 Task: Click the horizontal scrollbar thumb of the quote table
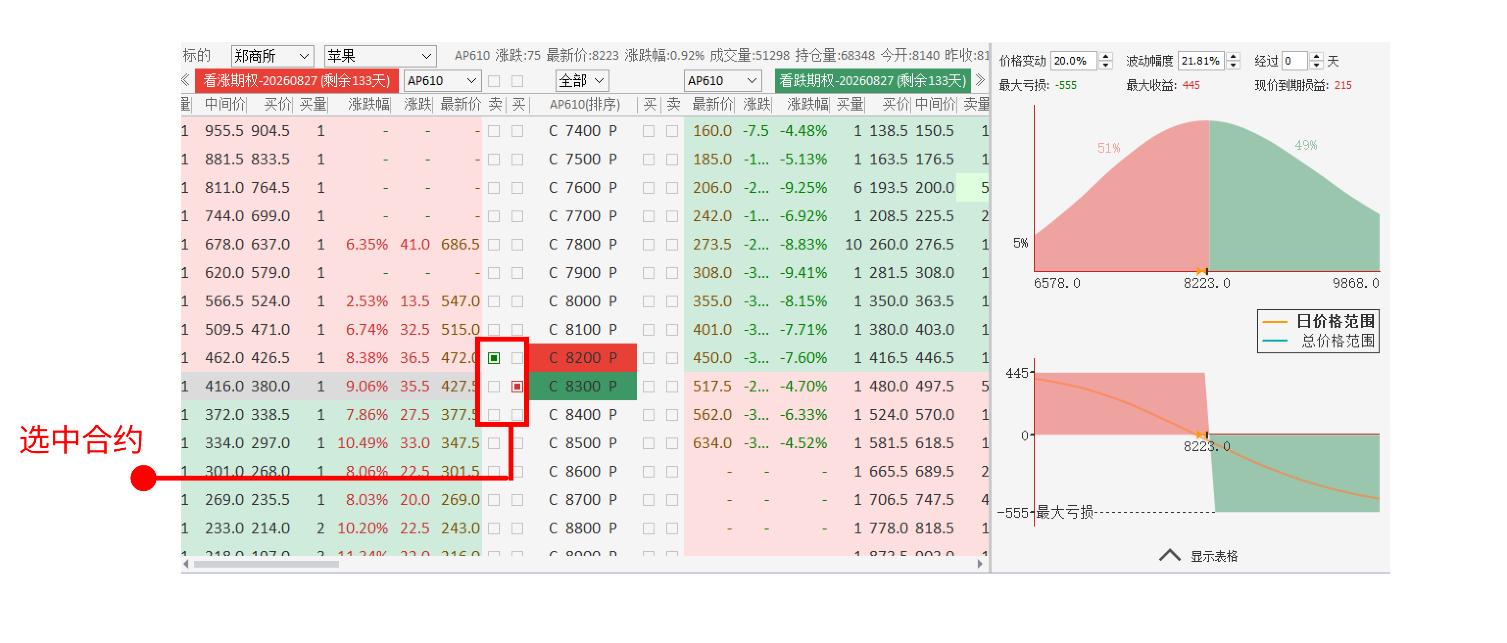pos(266,564)
